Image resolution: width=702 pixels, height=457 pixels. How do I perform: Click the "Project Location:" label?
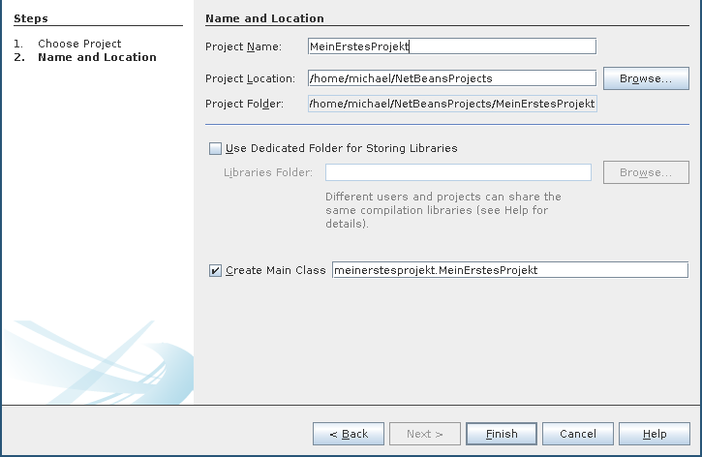pos(252,78)
